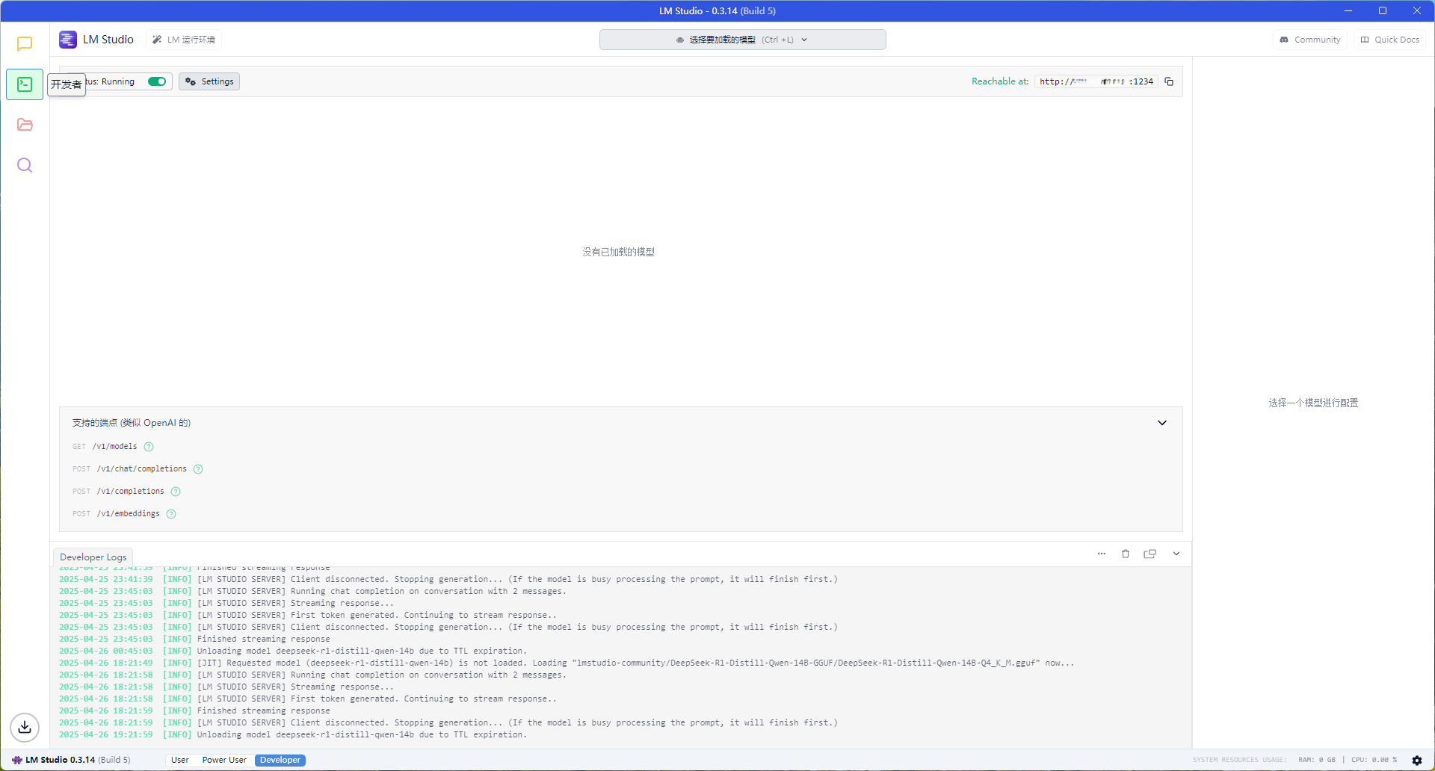Pop out Developer Logs into new window

(1150, 554)
